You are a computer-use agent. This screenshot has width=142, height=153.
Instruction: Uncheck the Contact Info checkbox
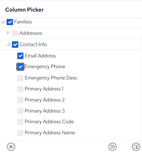coord(15,44)
